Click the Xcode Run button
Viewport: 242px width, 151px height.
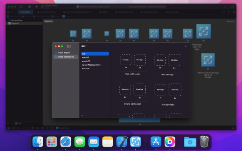[x=37, y=6]
